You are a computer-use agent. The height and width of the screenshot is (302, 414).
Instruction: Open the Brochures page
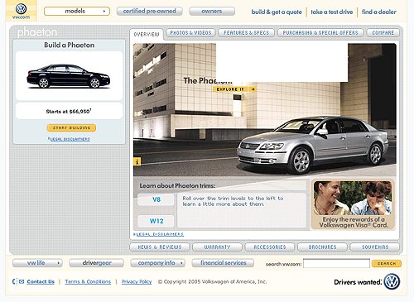322,247
